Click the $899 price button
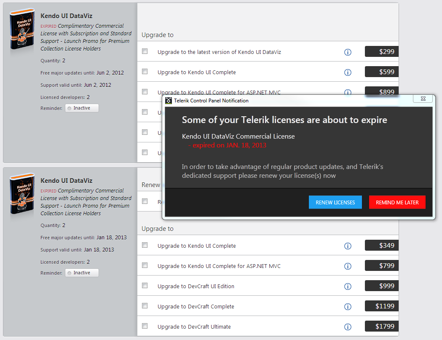The width and height of the screenshot is (442, 340). tap(382, 91)
